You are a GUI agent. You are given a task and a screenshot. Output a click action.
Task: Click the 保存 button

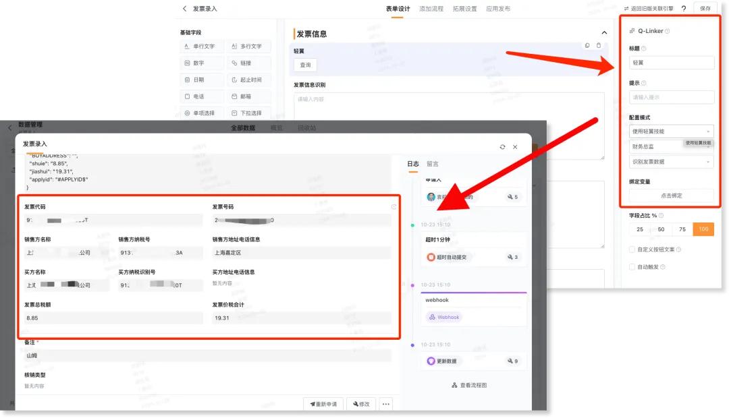pos(705,8)
